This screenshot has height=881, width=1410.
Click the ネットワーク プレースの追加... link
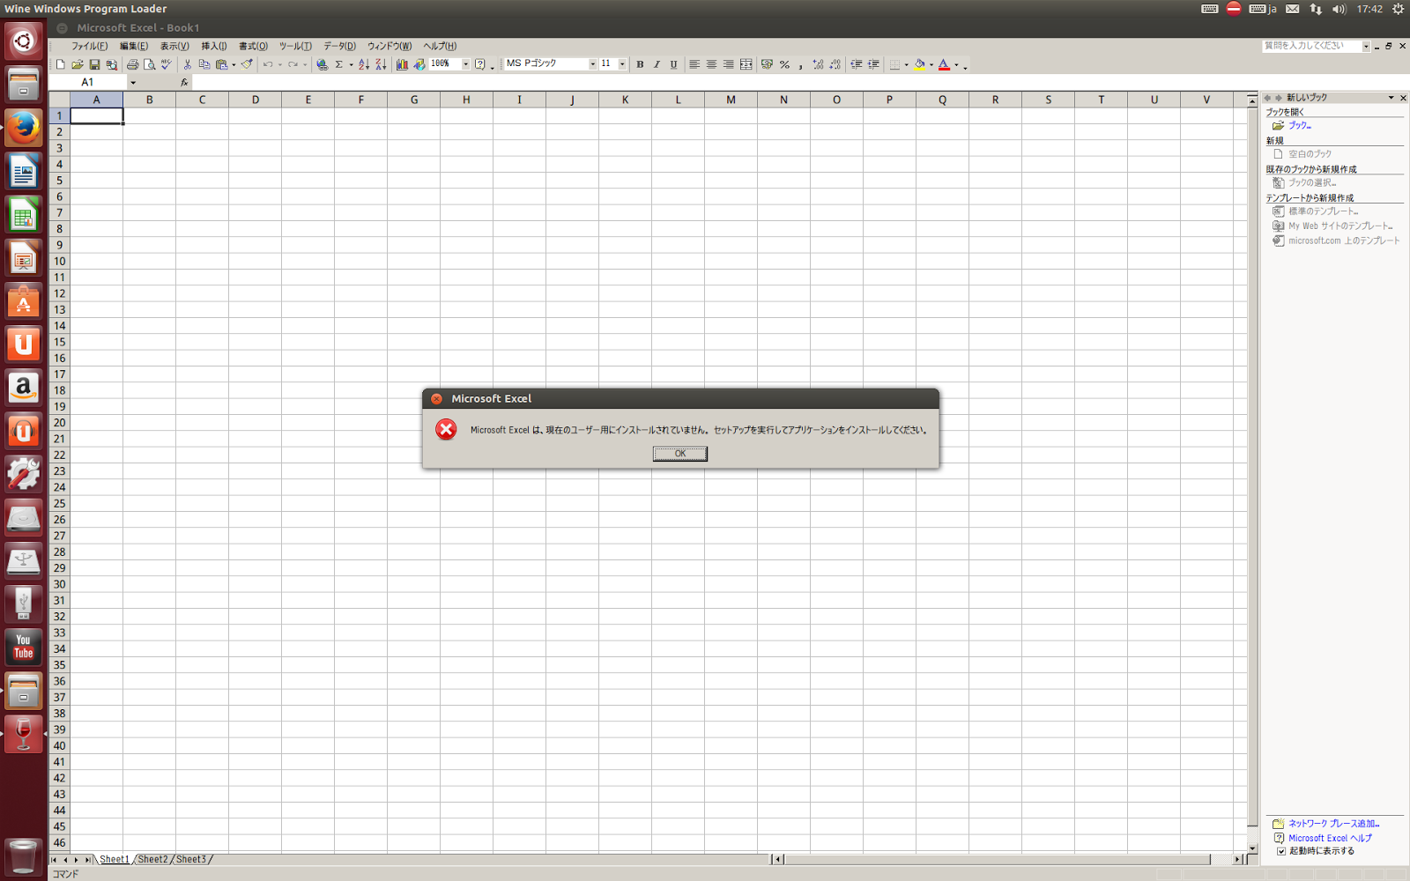coord(1333,824)
